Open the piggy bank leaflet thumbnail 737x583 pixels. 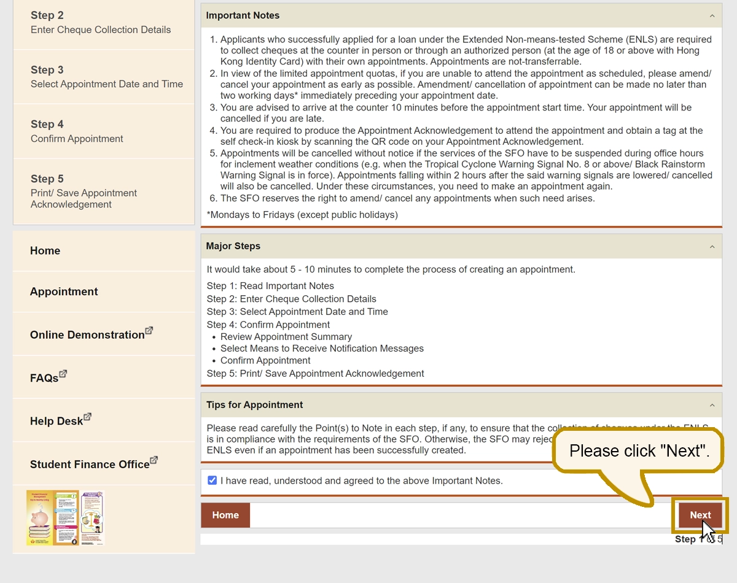65,517
